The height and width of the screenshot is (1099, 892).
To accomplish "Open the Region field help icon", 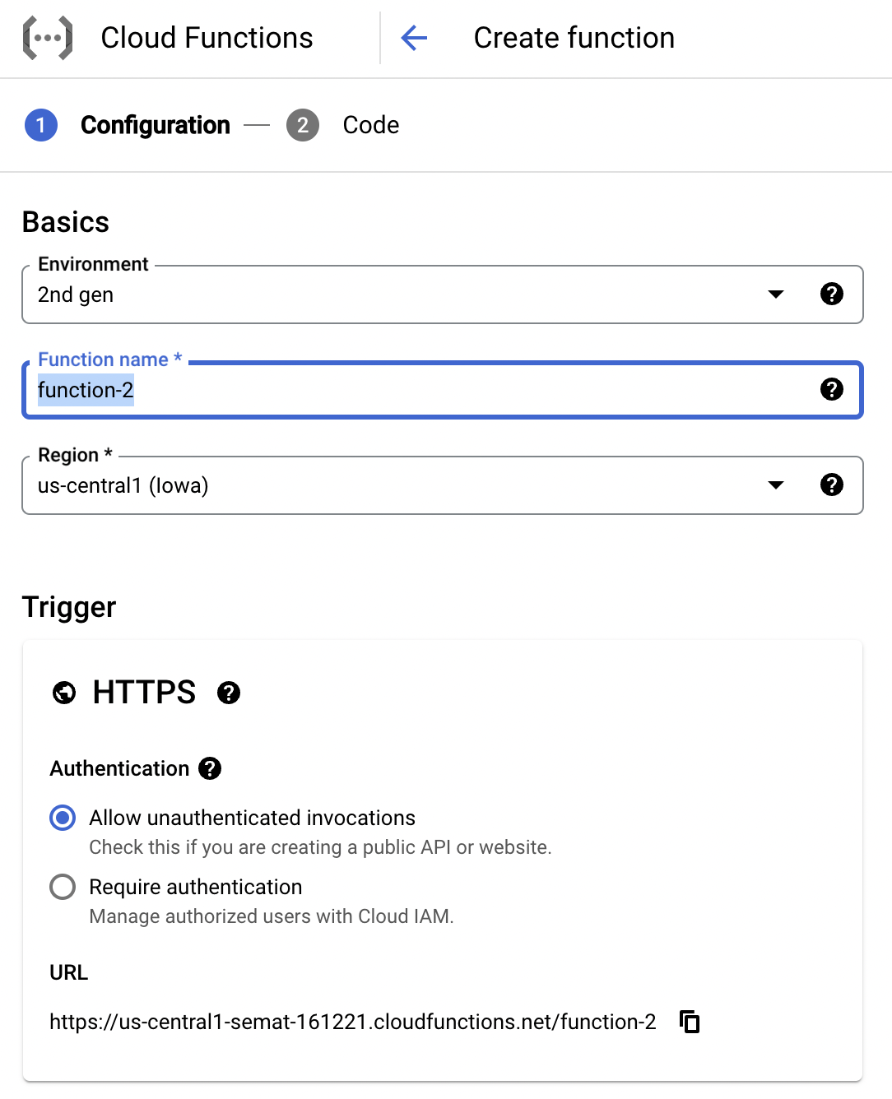I will pyautogui.click(x=831, y=485).
